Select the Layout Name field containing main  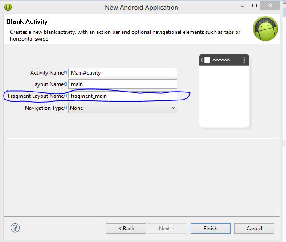point(123,84)
